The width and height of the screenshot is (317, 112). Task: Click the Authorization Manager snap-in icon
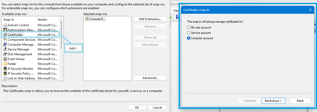(5, 30)
